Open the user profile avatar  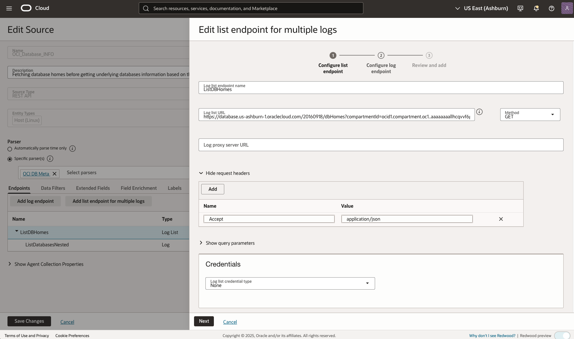[x=567, y=8]
